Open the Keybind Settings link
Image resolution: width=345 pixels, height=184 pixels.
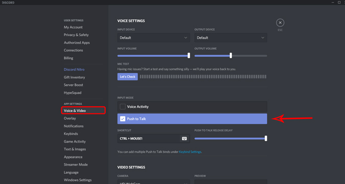pyautogui.click(x=190, y=152)
